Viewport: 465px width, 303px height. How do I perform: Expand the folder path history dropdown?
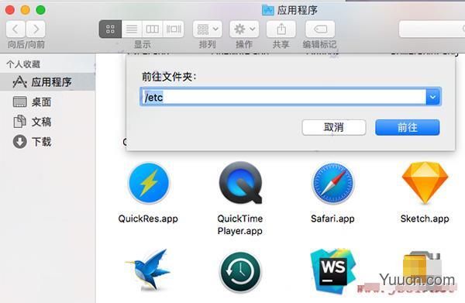click(433, 97)
